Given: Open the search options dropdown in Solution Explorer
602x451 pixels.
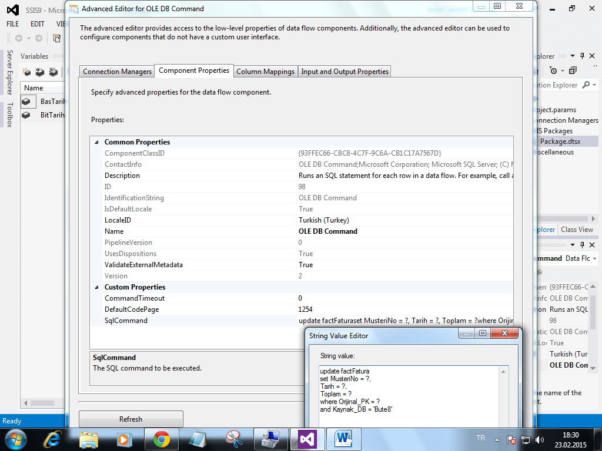Looking at the screenshot, I should point(595,85).
